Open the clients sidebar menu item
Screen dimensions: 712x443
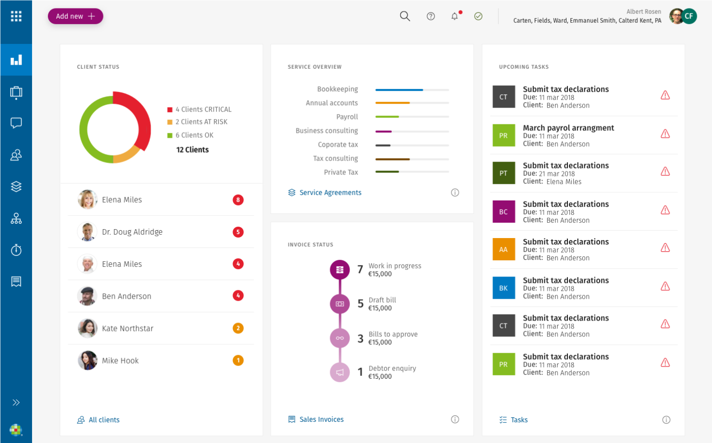[16, 155]
